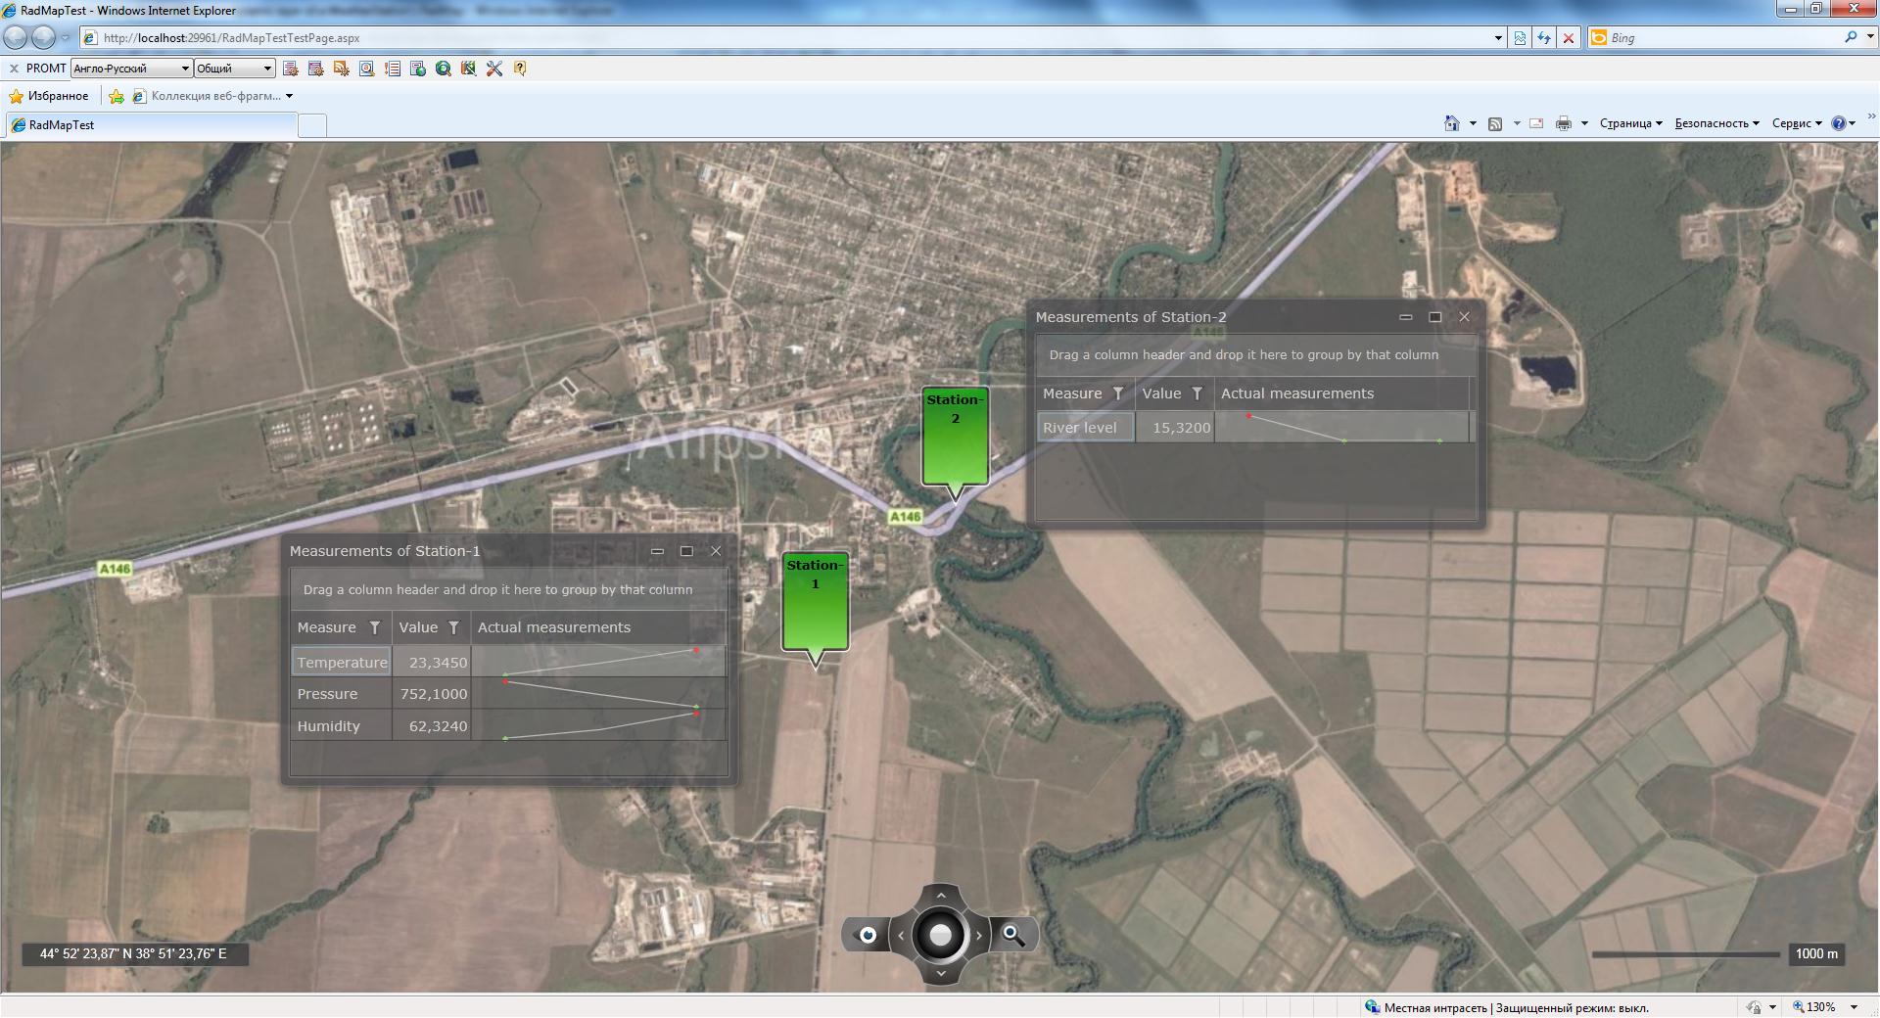Click the Home icon in command bar
The width and height of the screenshot is (1880, 1018).
point(1451,123)
